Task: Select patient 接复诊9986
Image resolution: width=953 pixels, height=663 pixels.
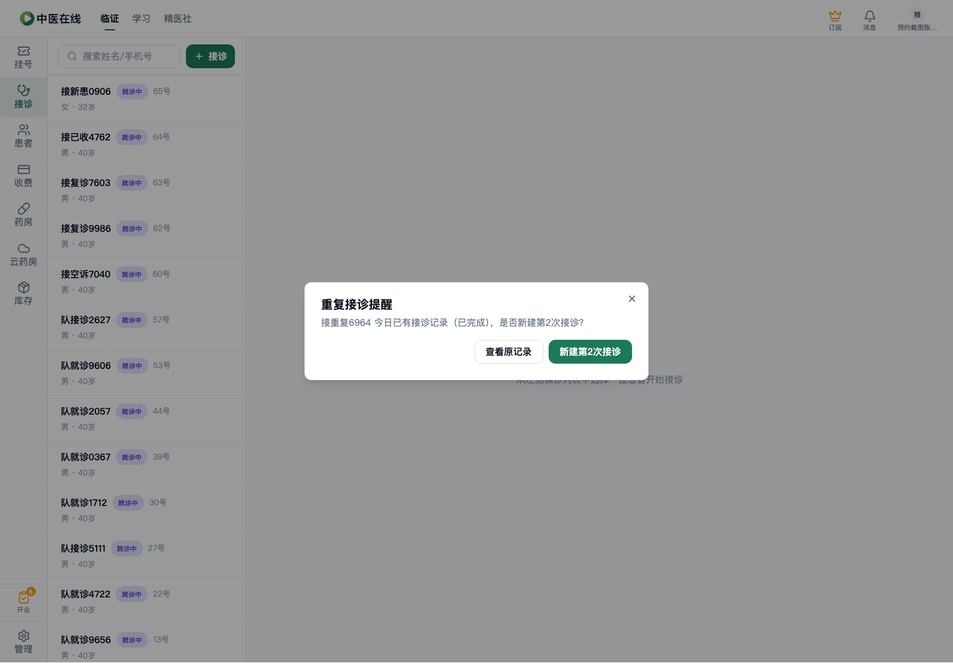Action: (x=146, y=235)
